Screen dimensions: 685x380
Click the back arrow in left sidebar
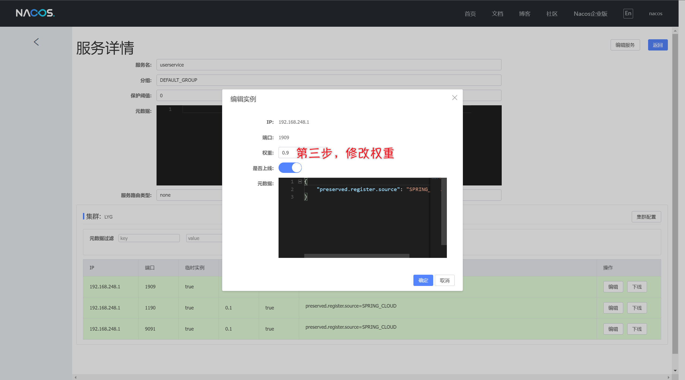pos(36,42)
